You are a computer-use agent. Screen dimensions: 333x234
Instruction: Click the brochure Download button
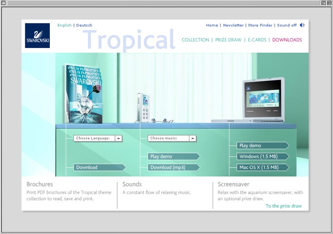(x=99, y=167)
